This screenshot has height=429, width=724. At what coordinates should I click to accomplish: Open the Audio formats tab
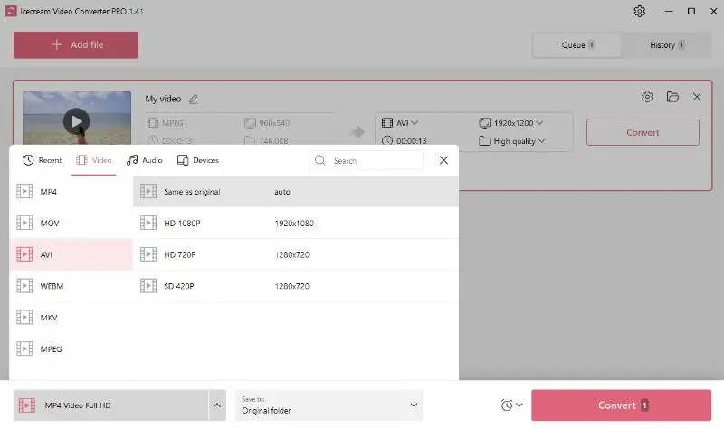point(145,160)
